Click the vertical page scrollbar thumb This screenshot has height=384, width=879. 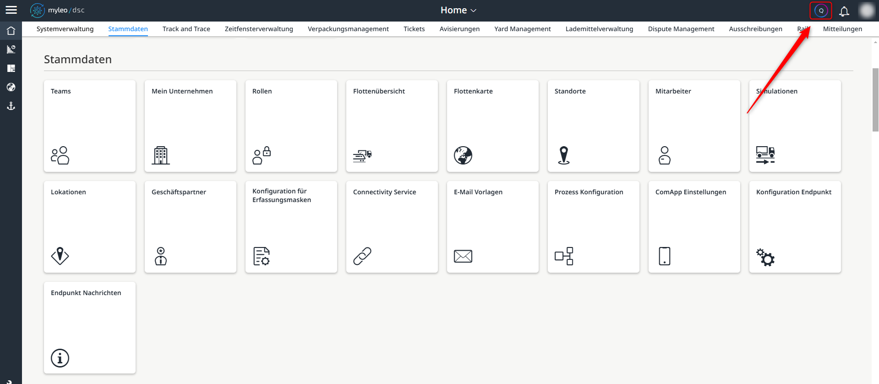point(875,100)
